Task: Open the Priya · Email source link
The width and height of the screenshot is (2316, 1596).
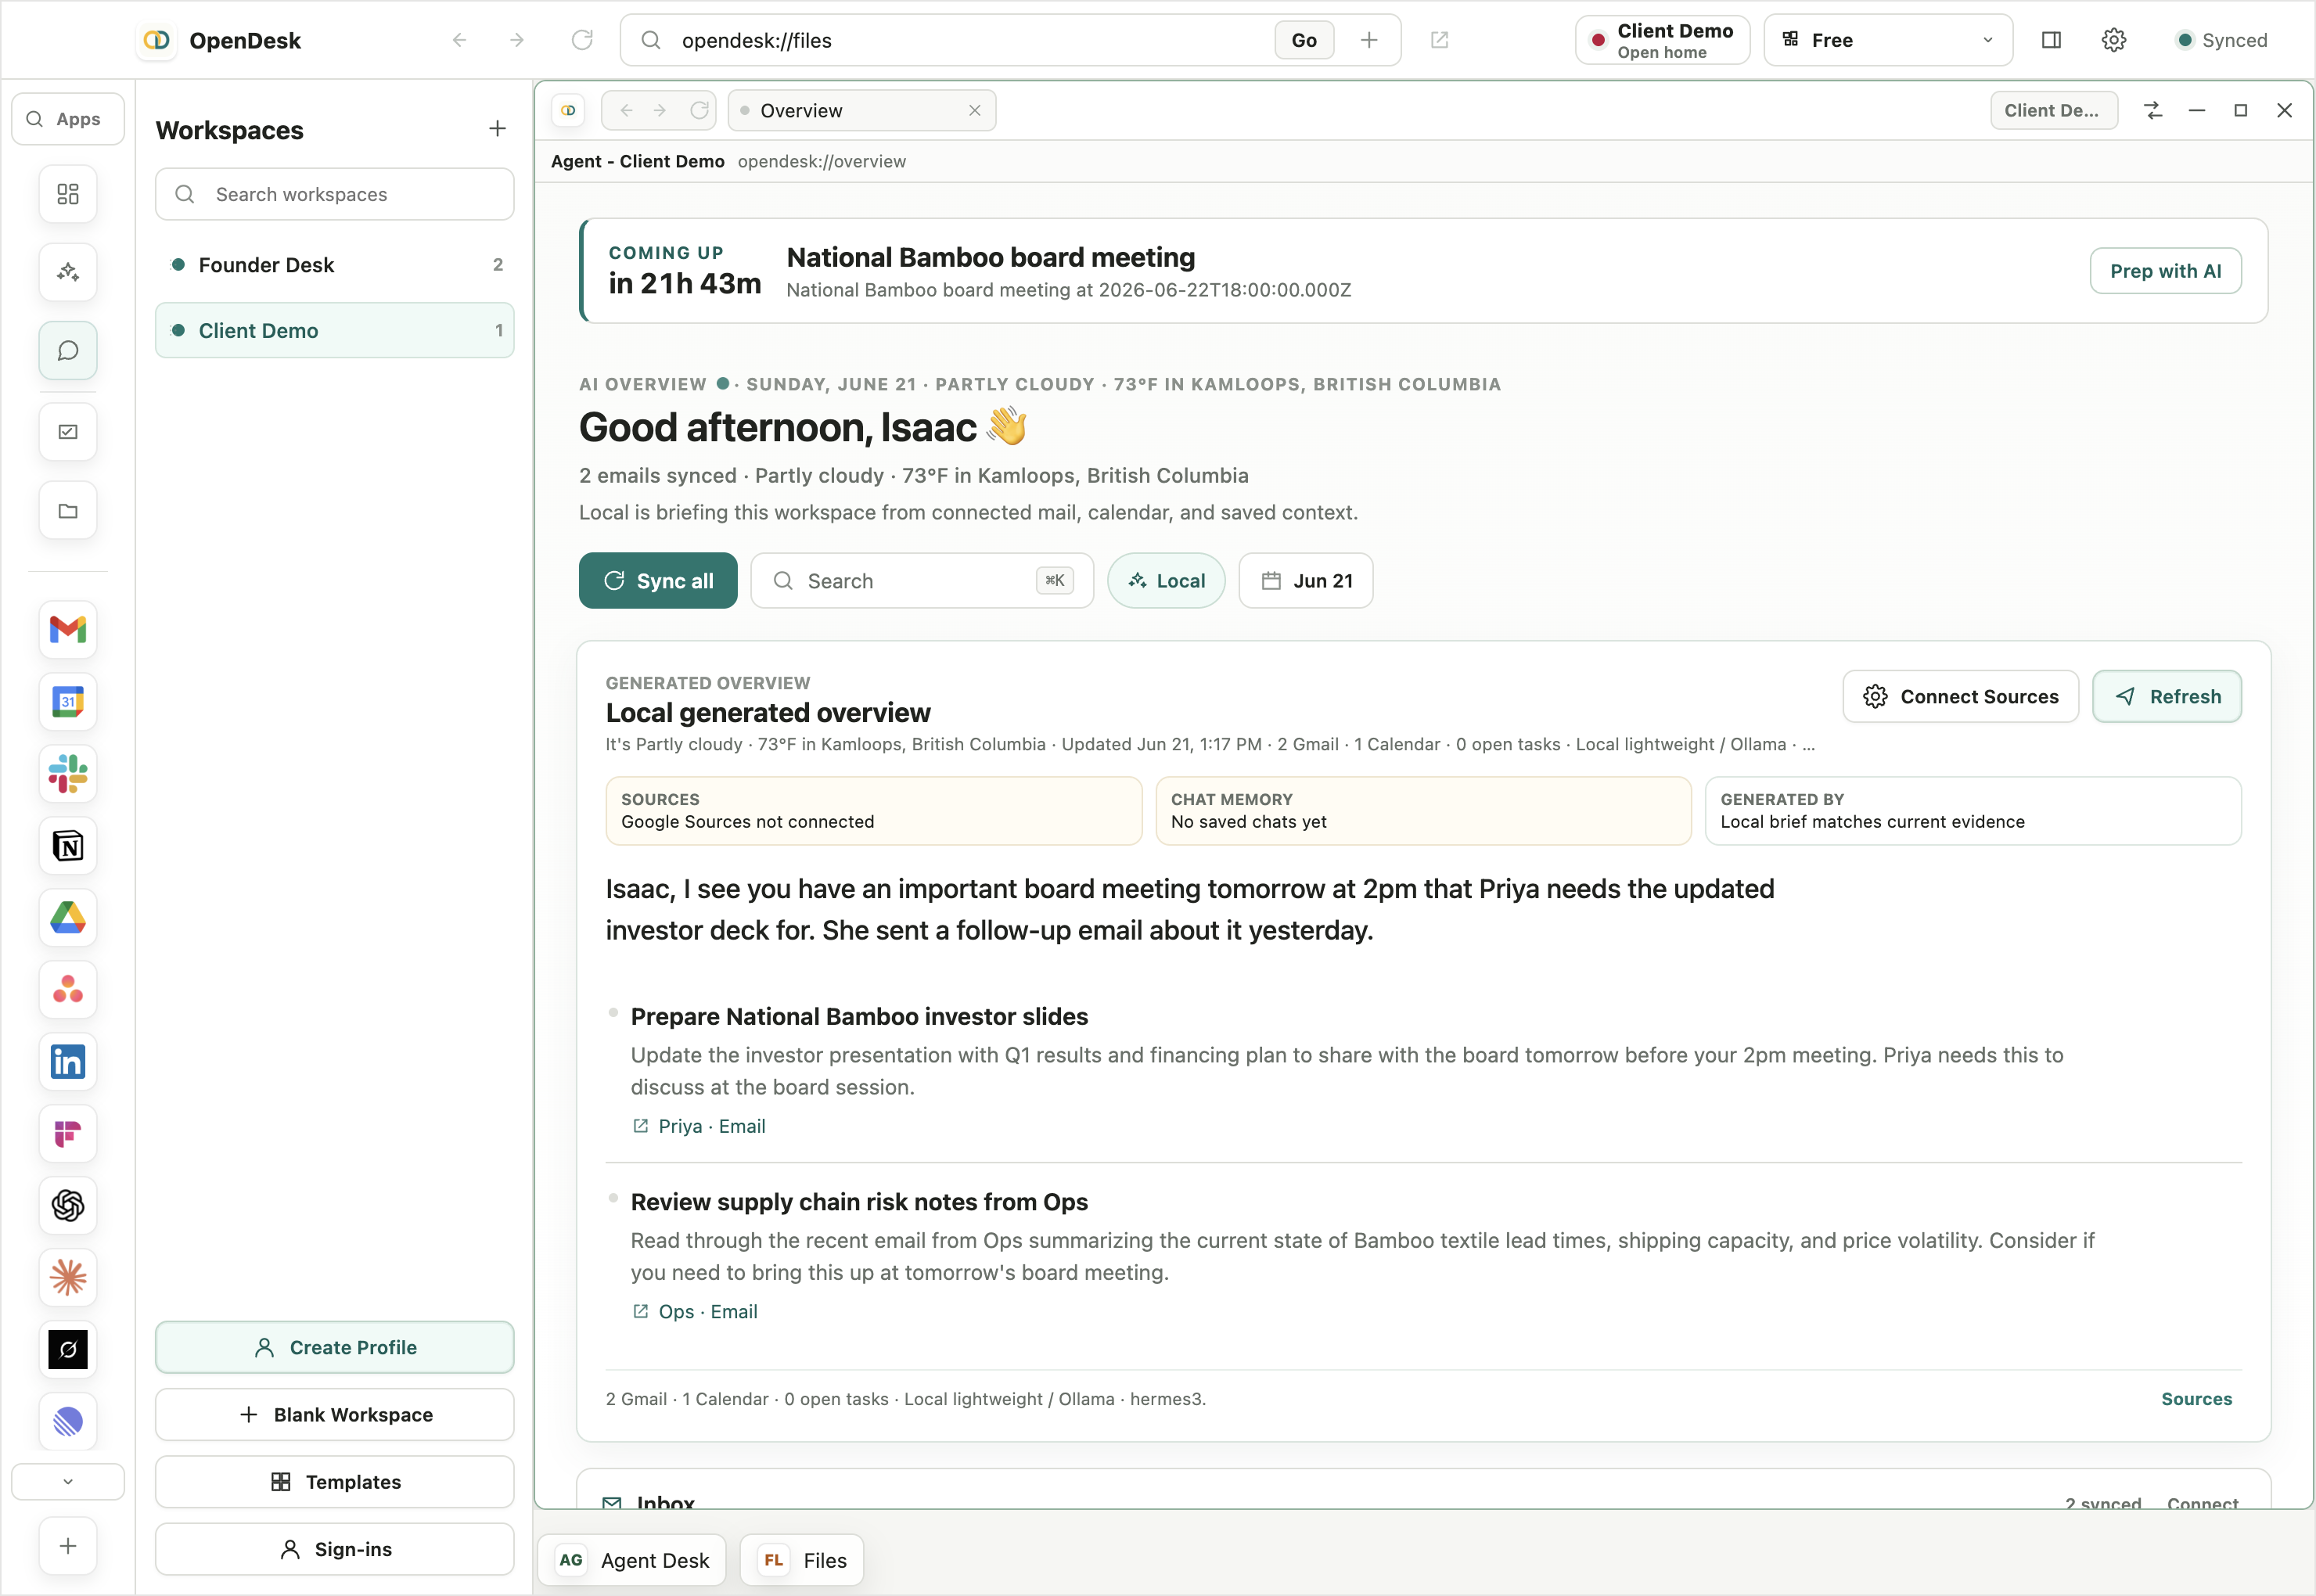Action: pyautogui.click(x=699, y=1126)
